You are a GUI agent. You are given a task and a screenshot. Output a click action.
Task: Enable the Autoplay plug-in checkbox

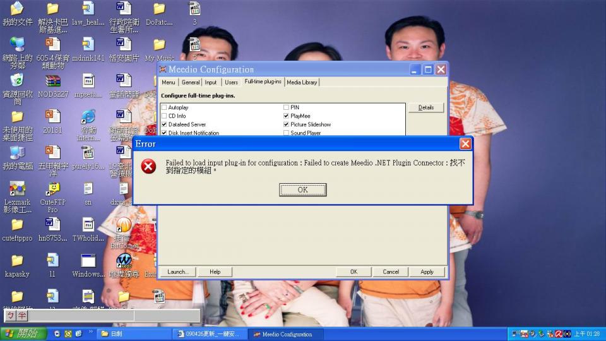coord(164,107)
